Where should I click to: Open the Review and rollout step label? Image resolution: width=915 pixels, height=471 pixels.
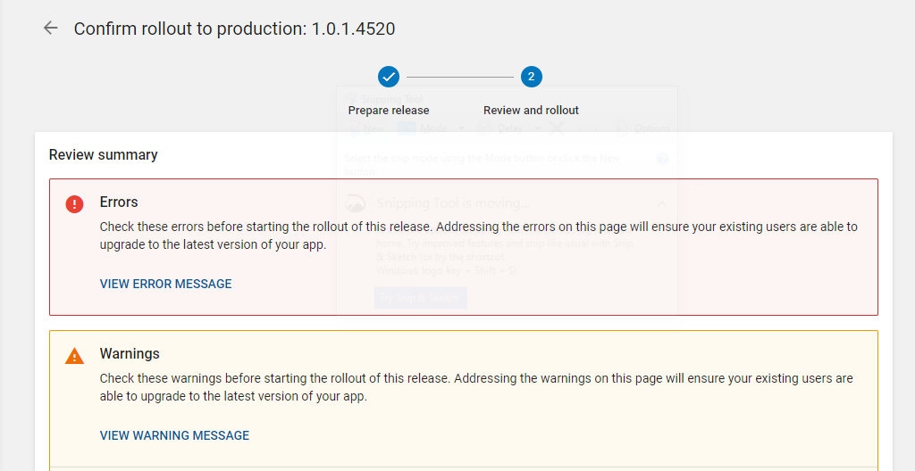(531, 111)
